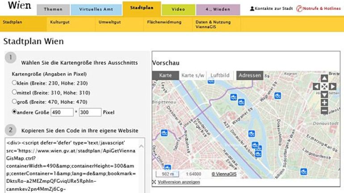Open the Video tab
Image resolution: width=344 pixels, height=193 pixels.
click(x=178, y=9)
